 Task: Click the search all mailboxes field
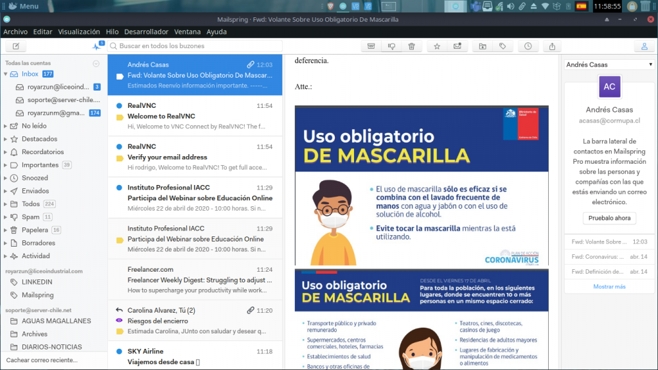click(195, 46)
